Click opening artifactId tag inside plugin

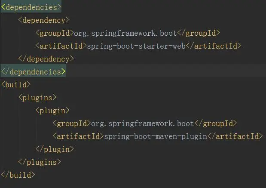click(78, 136)
